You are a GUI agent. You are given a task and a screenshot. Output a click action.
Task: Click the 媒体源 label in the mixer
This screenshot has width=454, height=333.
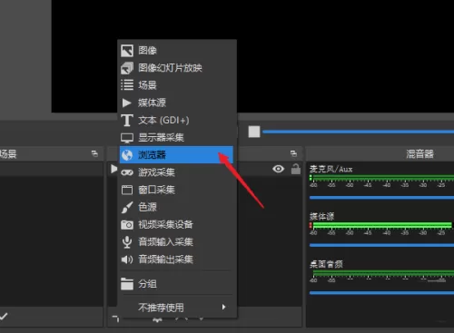point(321,216)
